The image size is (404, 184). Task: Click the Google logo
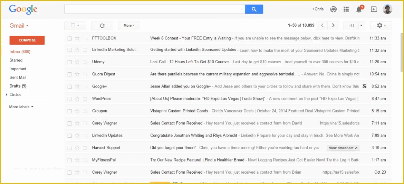pyautogui.click(x=23, y=10)
